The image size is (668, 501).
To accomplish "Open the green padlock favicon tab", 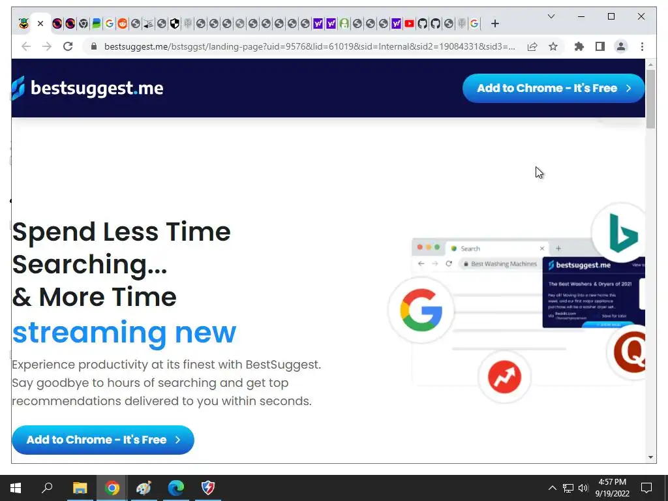I will (344, 23).
